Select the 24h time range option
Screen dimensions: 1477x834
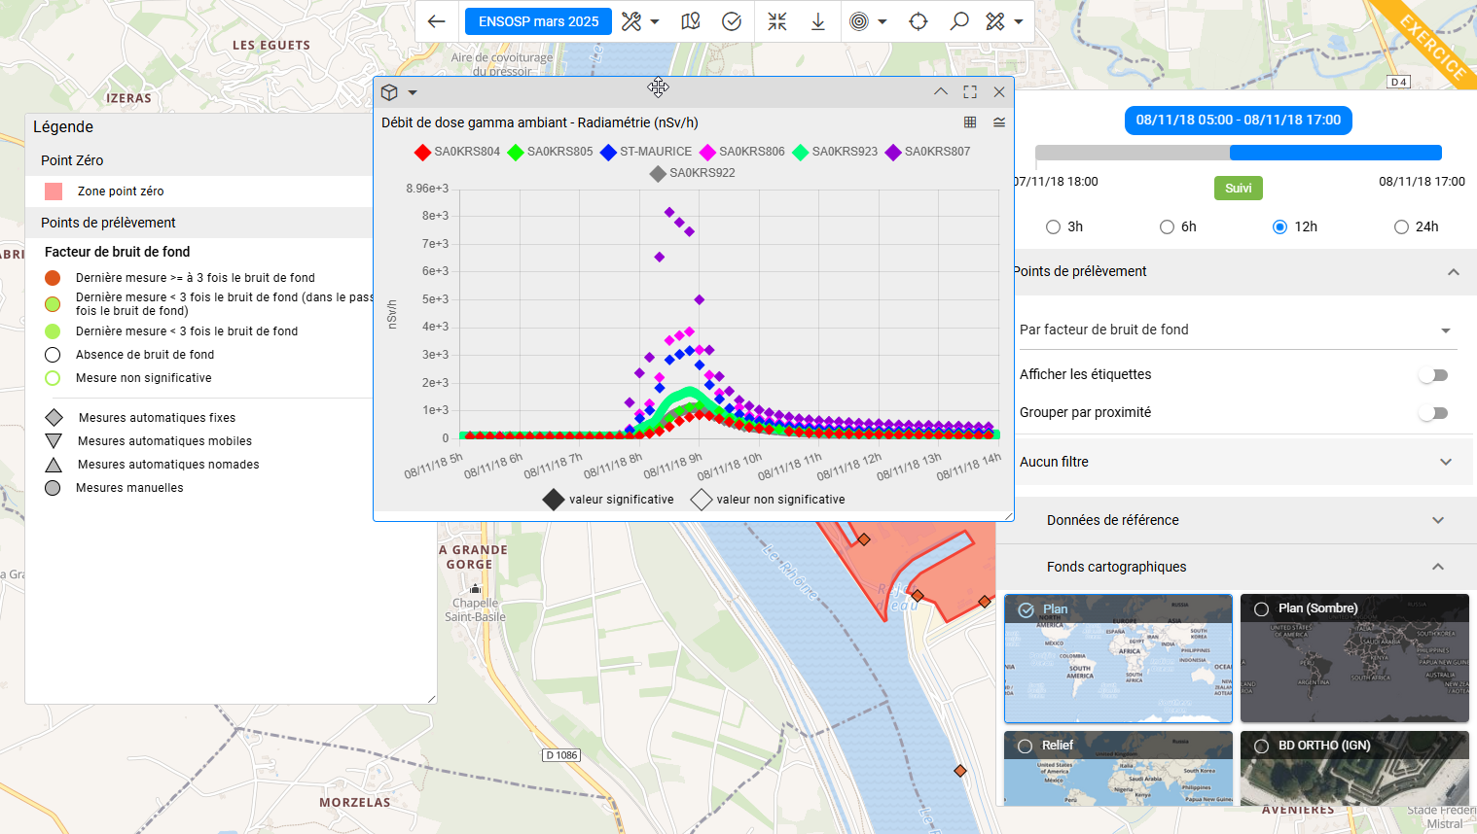click(1401, 226)
